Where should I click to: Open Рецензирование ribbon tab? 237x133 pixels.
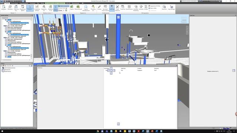[x=24, y=3]
